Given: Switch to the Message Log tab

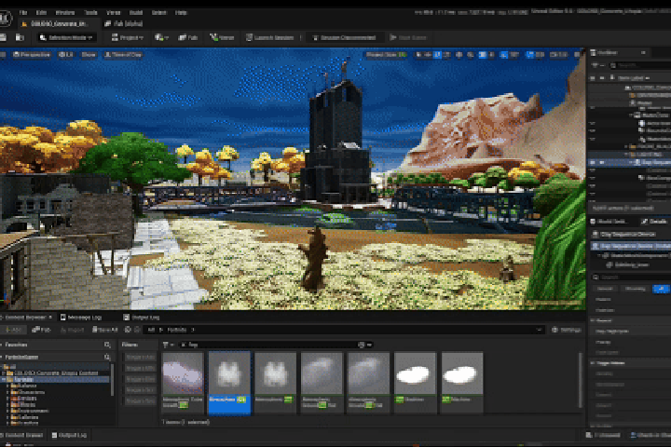Looking at the screenshot, I should [x=80, y=318].
